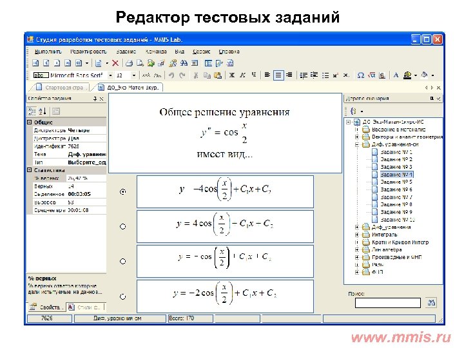Collapse the Статистика properties section

[x=30, y=170]
